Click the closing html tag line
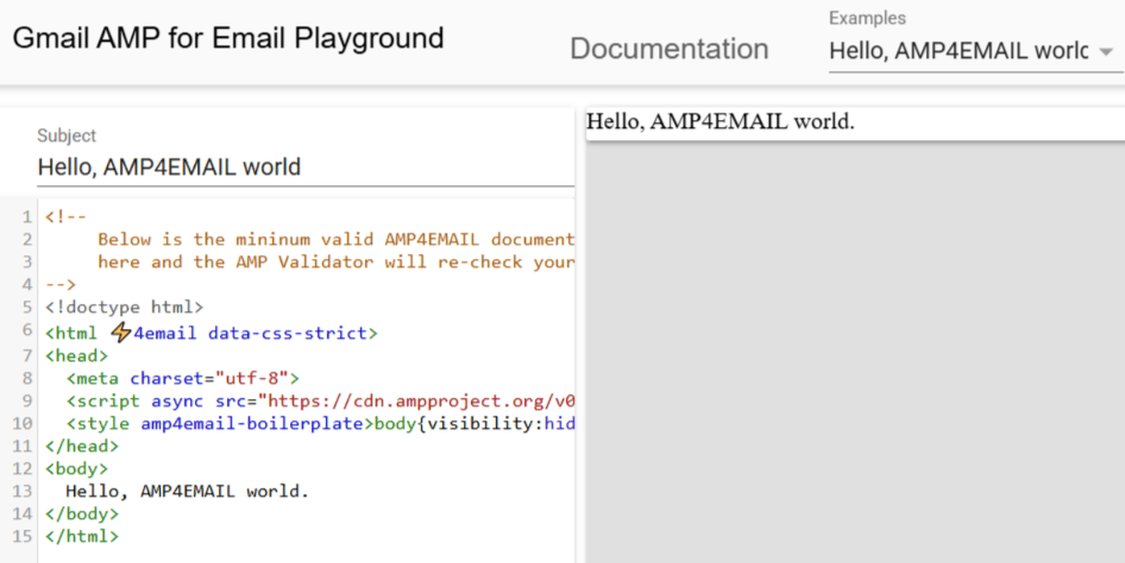 [x=82, y=536]
